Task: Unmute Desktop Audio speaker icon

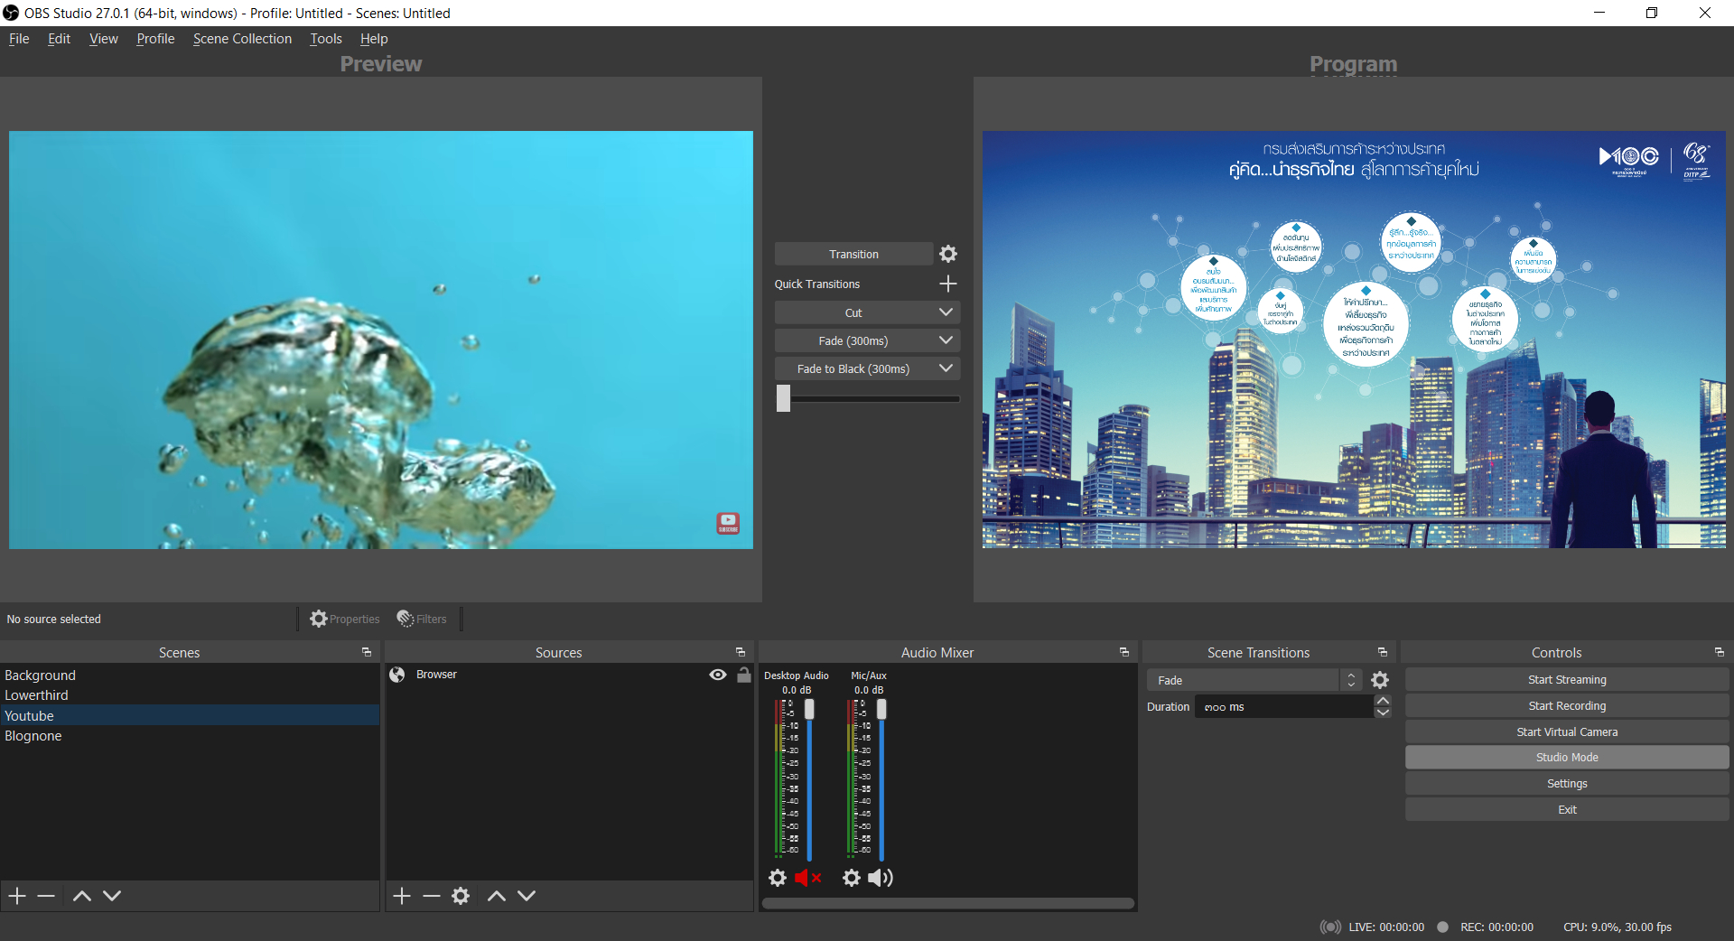Action: tap(806, 877)
